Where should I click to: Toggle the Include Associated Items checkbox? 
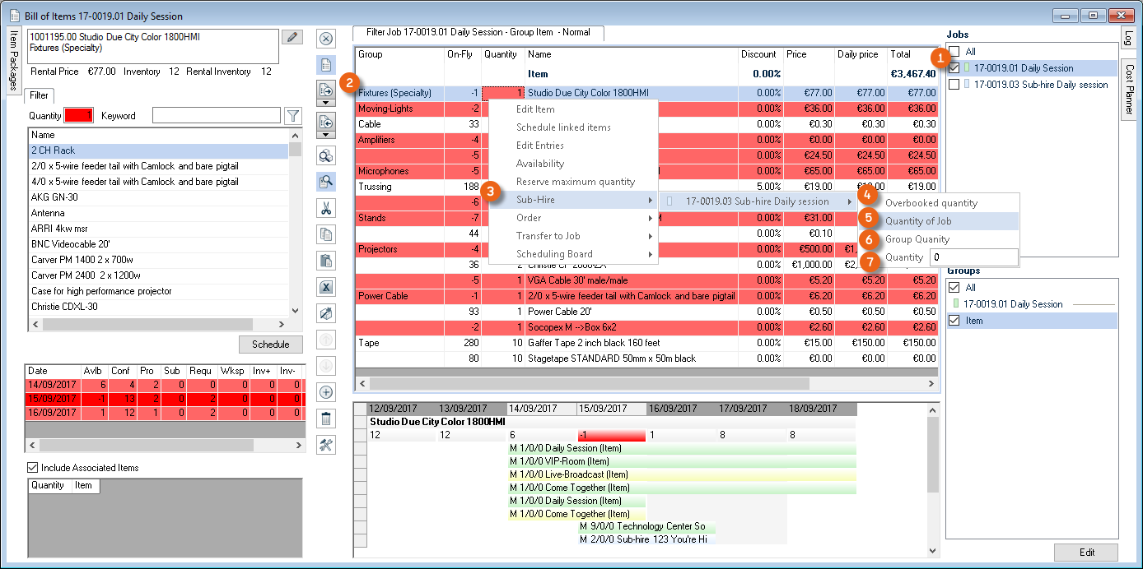(x=33, y=468)
